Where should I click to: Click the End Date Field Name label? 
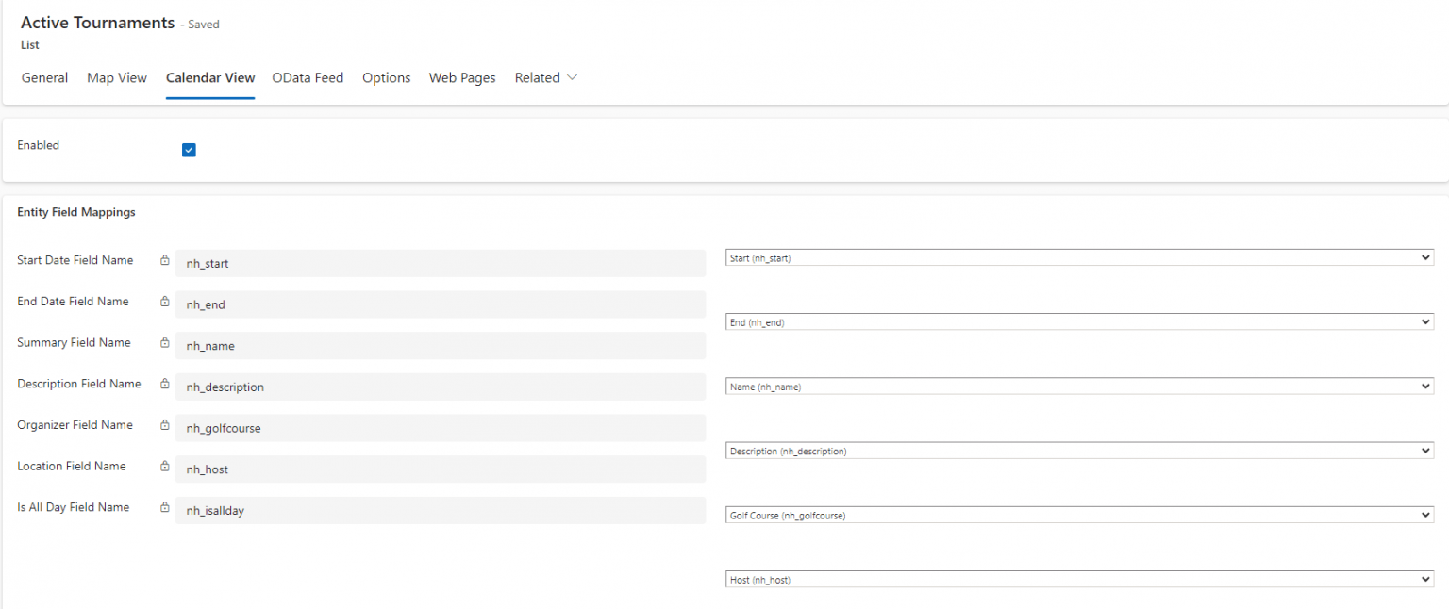click(73, 302)
